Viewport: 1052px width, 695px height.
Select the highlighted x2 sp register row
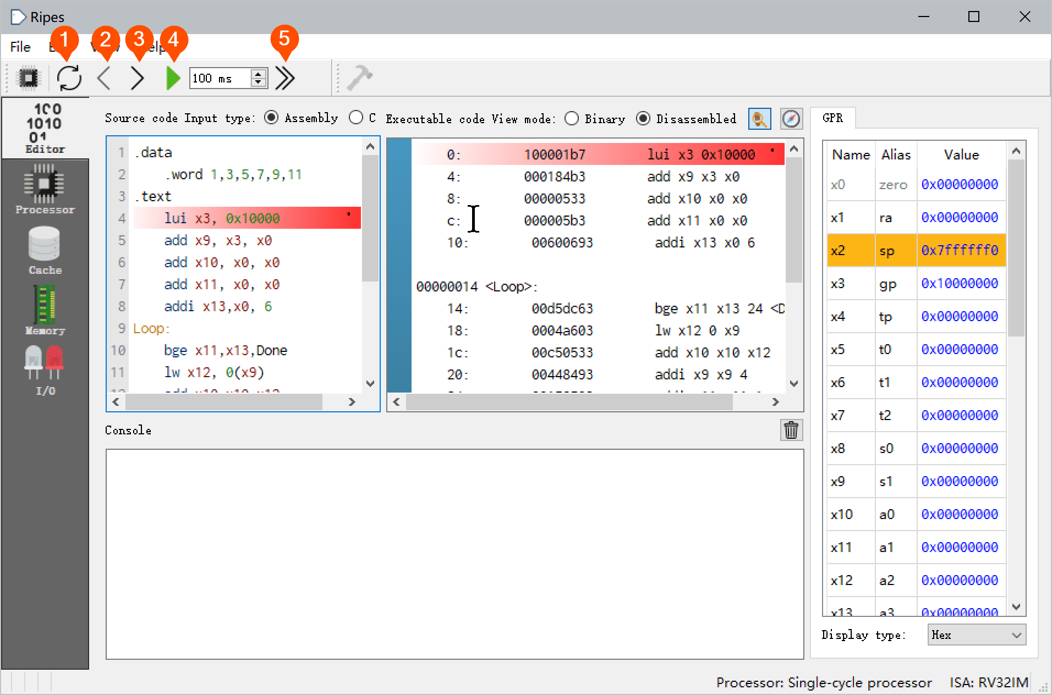(916, 250)
